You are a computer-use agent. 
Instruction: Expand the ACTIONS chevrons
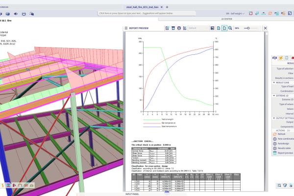[289, 130]
